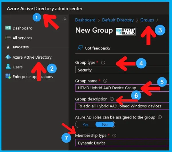Go to Default Directory breadcrumb link
172x152 pixels.
[118, 20]
